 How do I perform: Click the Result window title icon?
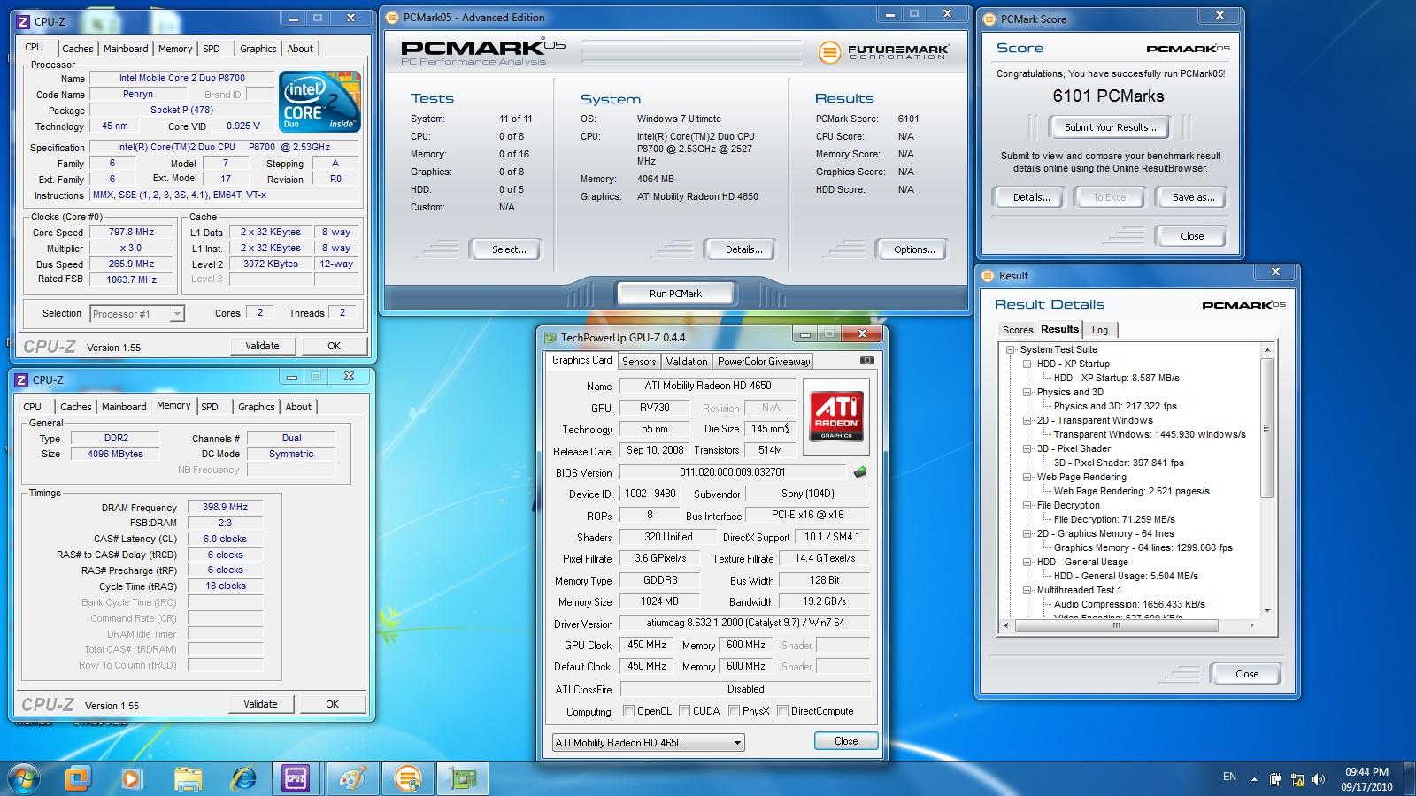tap(989, 275)
